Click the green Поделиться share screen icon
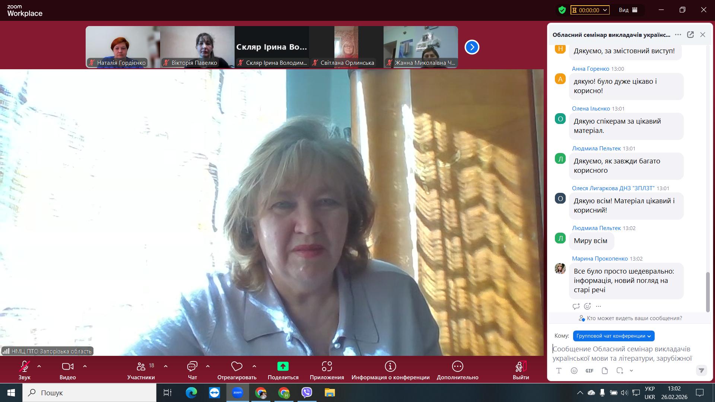This screenshot has width=715, height=402. (283, 367)
